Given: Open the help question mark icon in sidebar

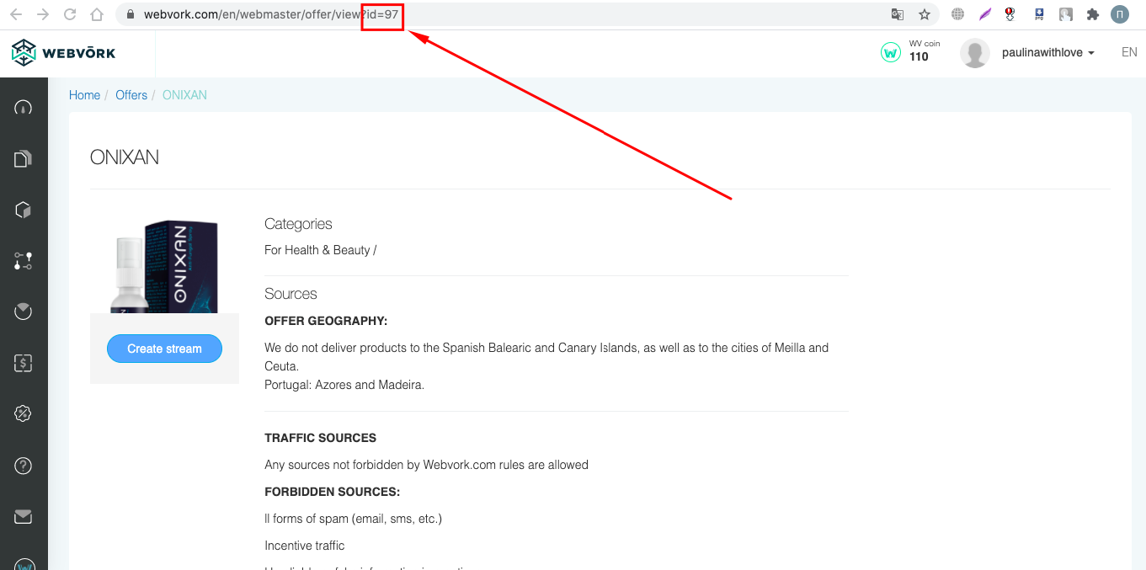Looking at the screenshot, I should point(24,465).
